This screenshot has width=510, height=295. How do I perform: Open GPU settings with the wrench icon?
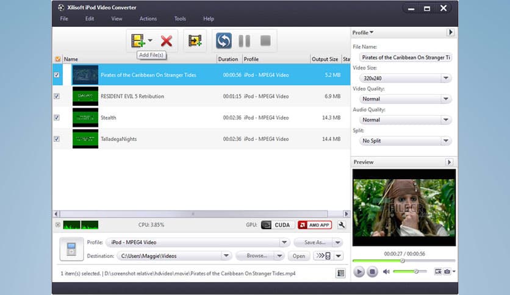click(x=342, y=225)
